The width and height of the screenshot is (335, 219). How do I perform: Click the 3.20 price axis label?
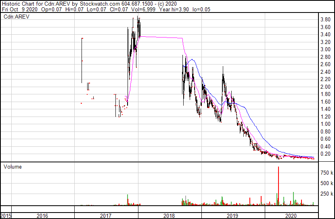click(325, 42)
